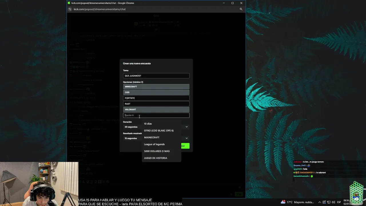Choose the 'League of legends' suggestion
This screenshot has width=366, height=206.
pyautogui.click(x=162, y=144)
